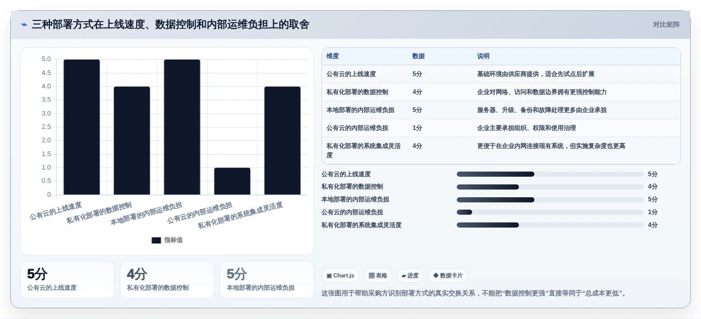Image resolution: width=701 pixels, height=319 pixels.
Task: Click the 进度 tag
Action: point(410,276)
